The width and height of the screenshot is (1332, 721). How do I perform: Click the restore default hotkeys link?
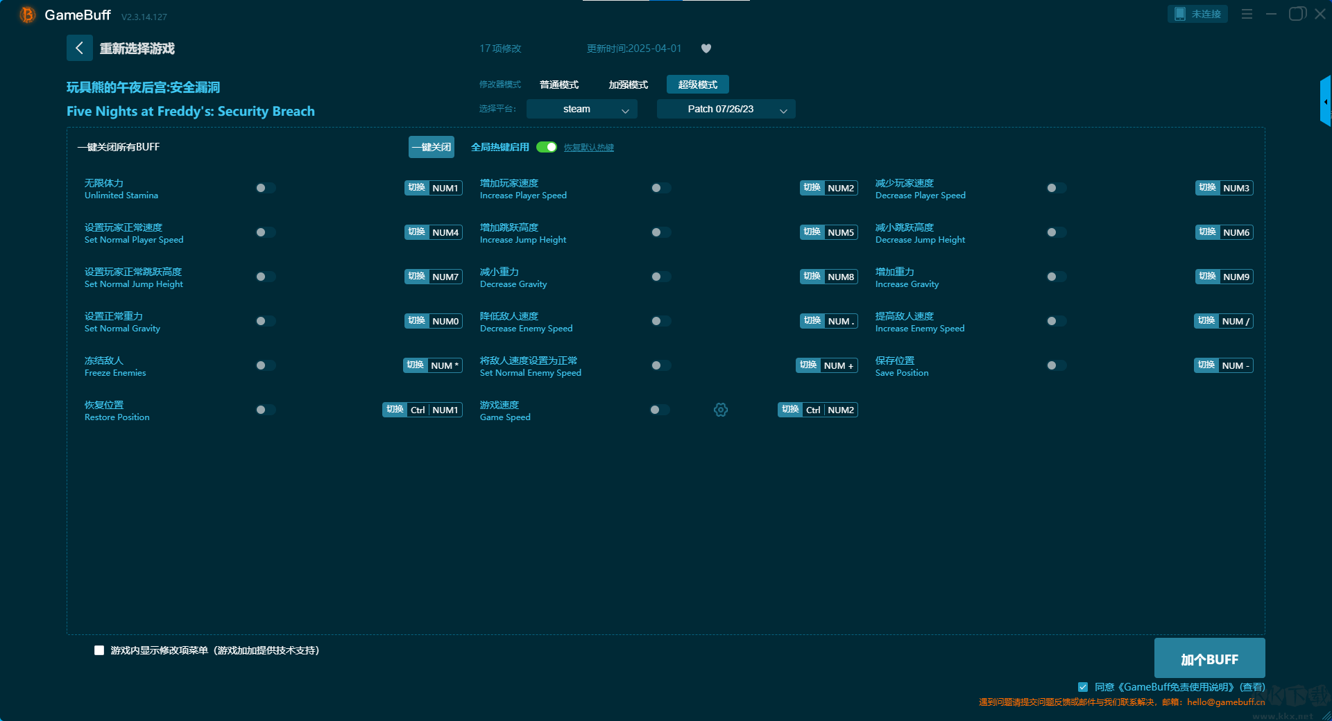click(x=588, y=148)
